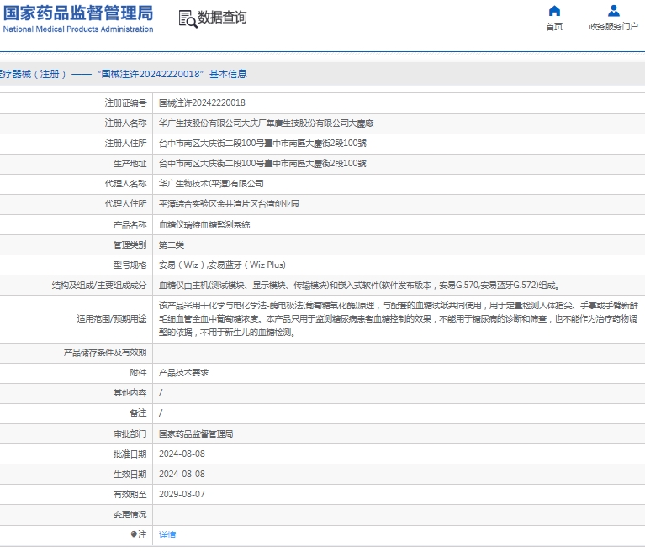The image size is (645, 551).
Task: Click the 产品储存条件及有效期 row label
Action: [x=105, y=353]
